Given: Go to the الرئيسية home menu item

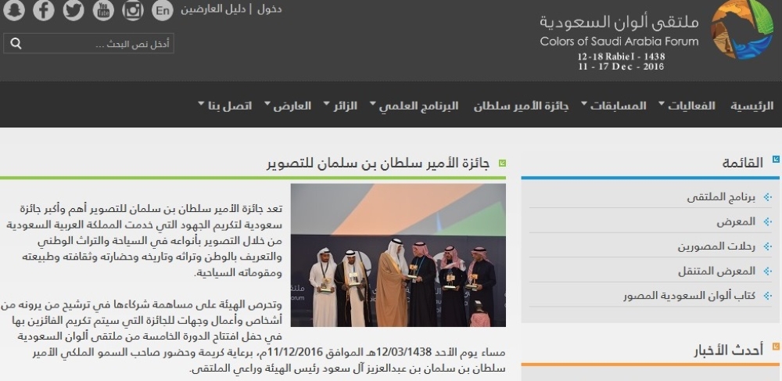Looking at the screenshot, I should (x=752, y=106).
